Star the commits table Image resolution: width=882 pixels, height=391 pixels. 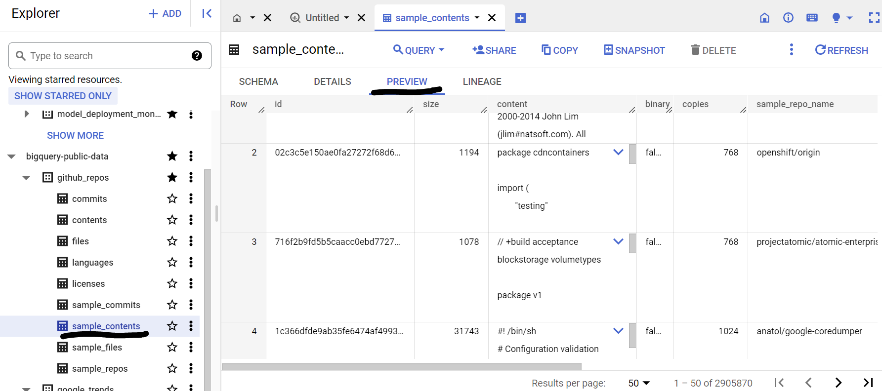(172, 198)
